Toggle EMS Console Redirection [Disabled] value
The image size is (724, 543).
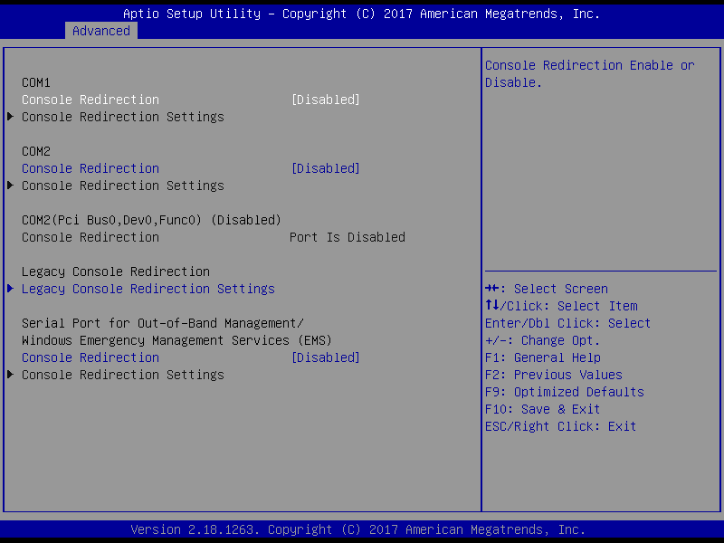(x=325, y=357)
